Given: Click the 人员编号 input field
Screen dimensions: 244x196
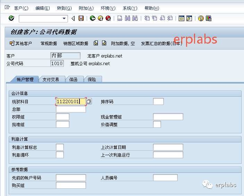Looking at the screenshot, I should pyautogui.click(x=165, y=178).
